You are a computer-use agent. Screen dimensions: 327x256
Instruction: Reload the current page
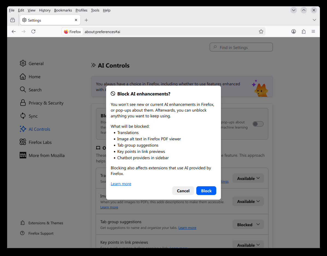[33, 31]
